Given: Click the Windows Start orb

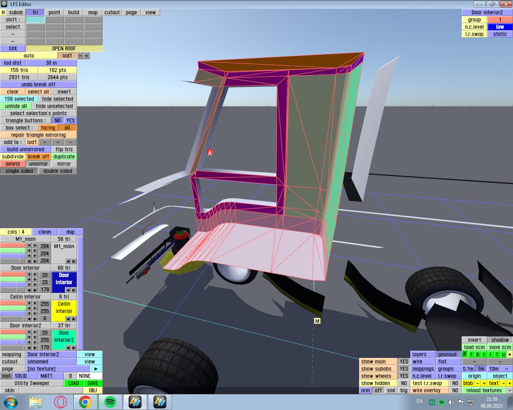Looking at the screenshot, I should point(11,402).
